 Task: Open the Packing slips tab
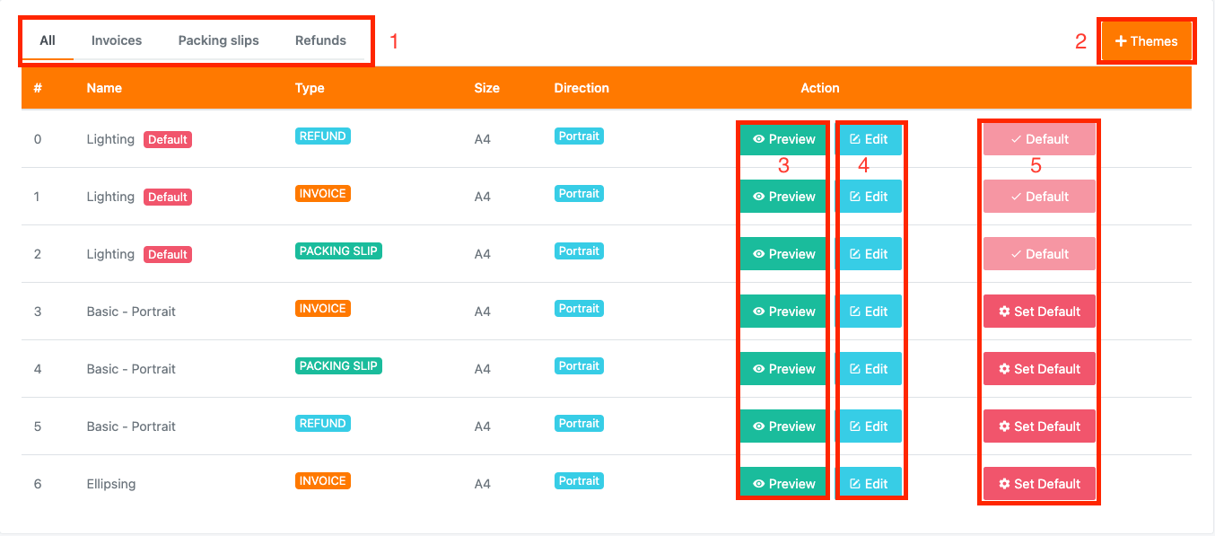pyautogui.click(x=218, y=40)
